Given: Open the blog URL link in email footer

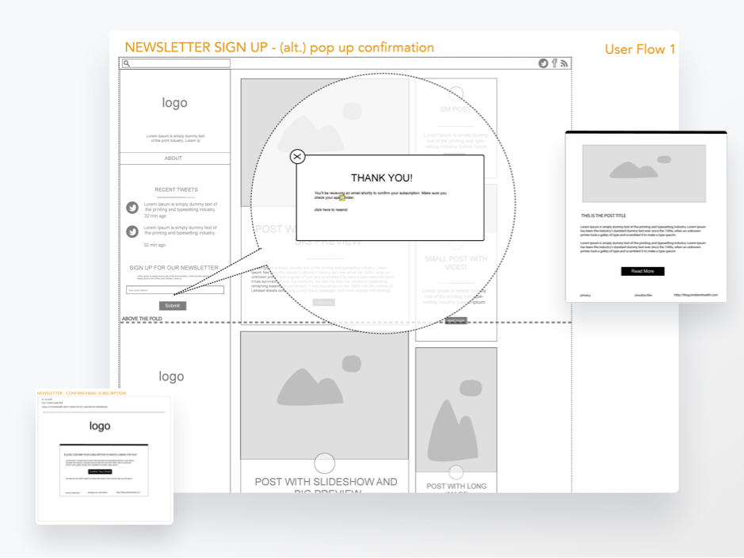Looking at the screenshot, I should (x=696, y=295).
